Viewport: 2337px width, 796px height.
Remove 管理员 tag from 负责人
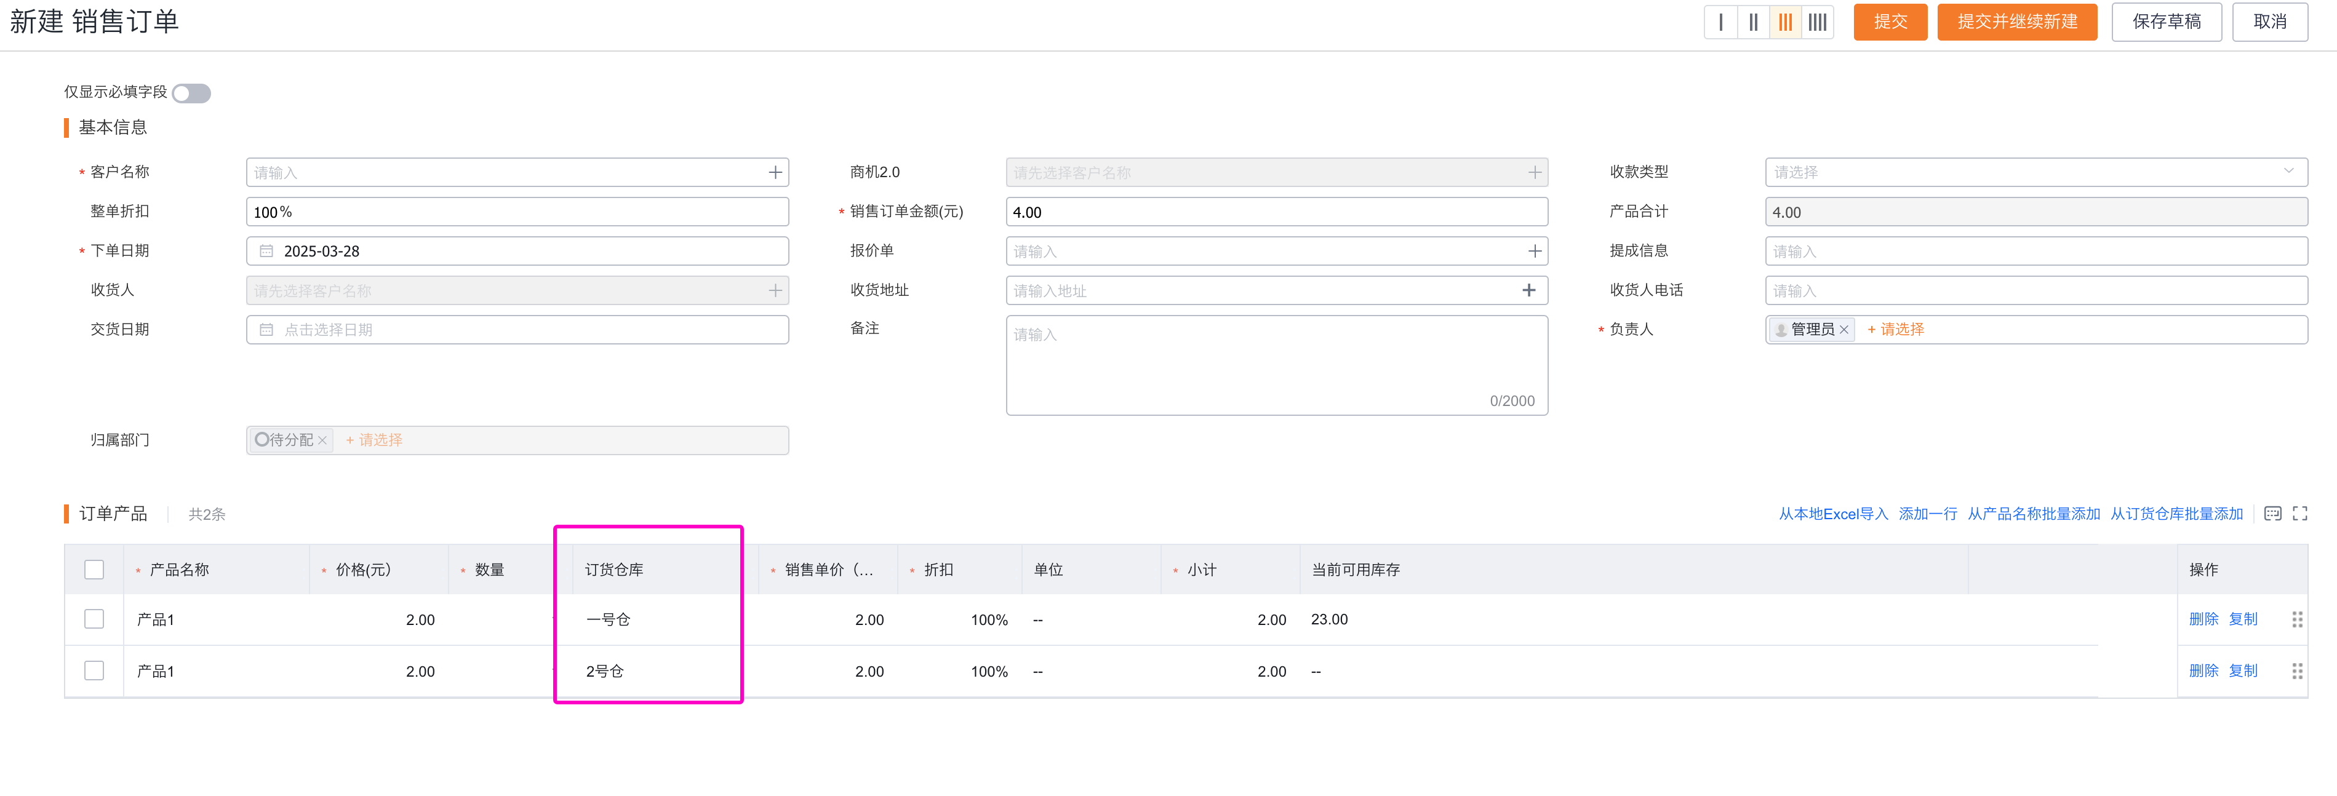pos(1844,330)
